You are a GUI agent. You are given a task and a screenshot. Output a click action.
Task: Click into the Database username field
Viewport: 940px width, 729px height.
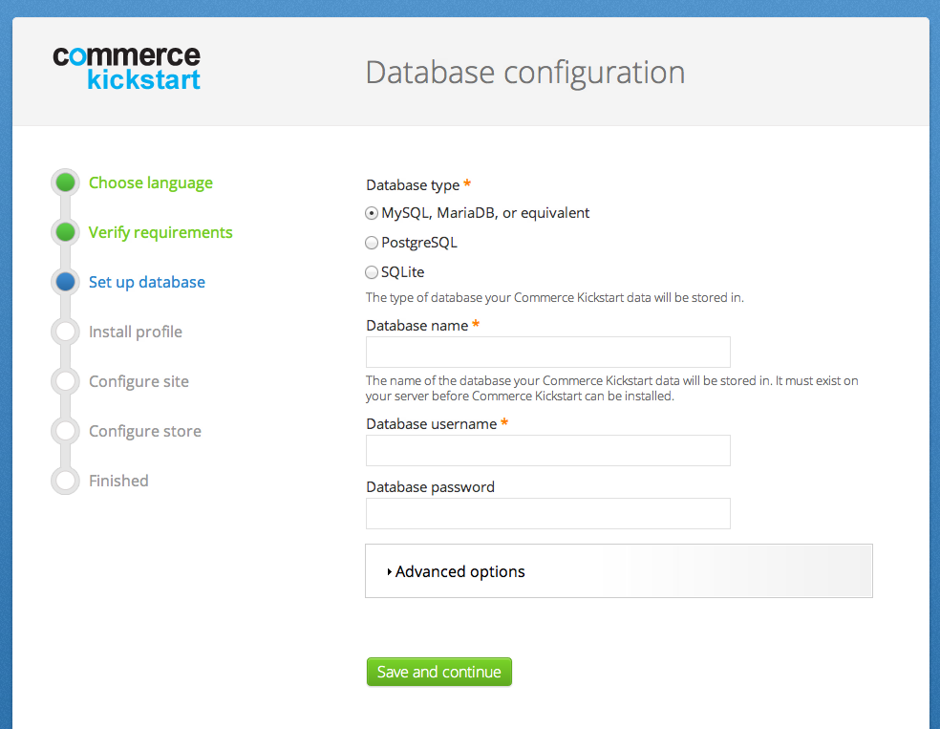click(547, 450)
